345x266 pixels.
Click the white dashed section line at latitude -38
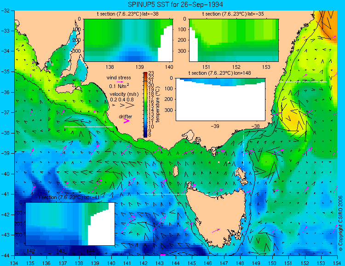pos(88,127)
